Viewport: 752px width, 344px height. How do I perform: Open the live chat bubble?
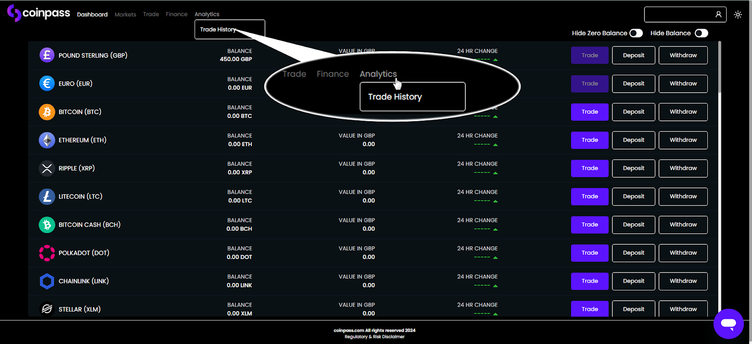click(728, 323)
